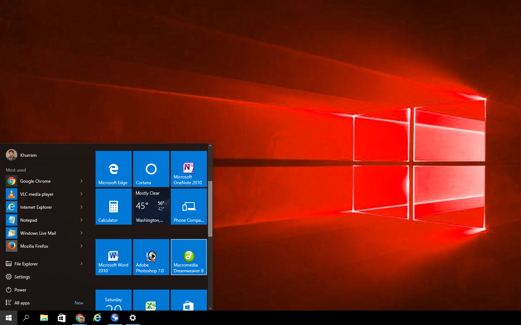The width and height of the screenshot is (521, 325).
Task: Open the Microsoft Edge tile
Action: (x=113, y=169)
